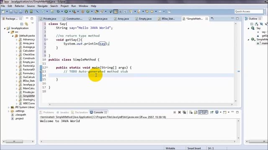
Task: Toggle Mark Occurrences in the main toolbar
Action: coord(116,12)
